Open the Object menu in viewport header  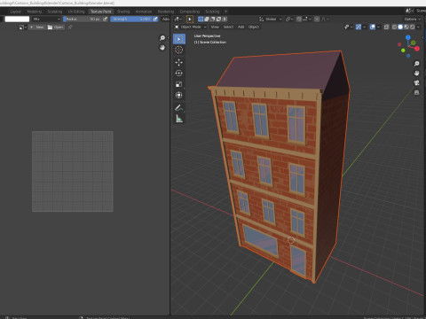[x=254, y=27]
